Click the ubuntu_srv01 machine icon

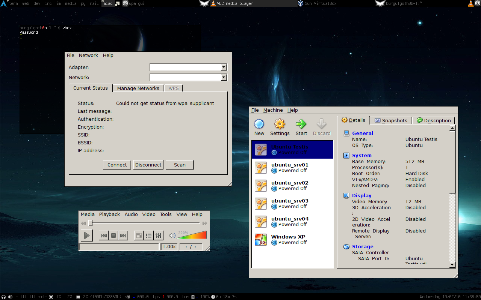coord(261,168)
